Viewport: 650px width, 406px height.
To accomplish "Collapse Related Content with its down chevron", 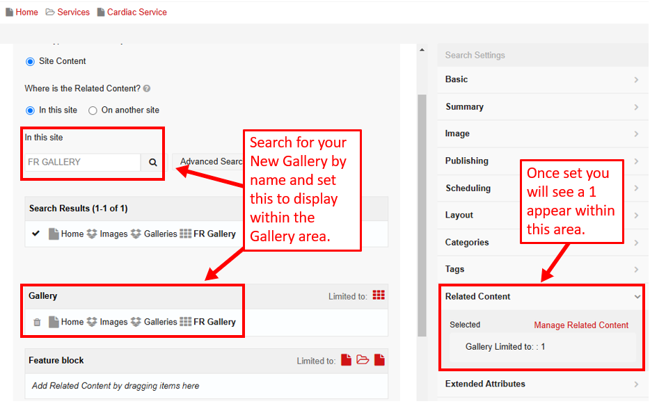I will point(637,297).
